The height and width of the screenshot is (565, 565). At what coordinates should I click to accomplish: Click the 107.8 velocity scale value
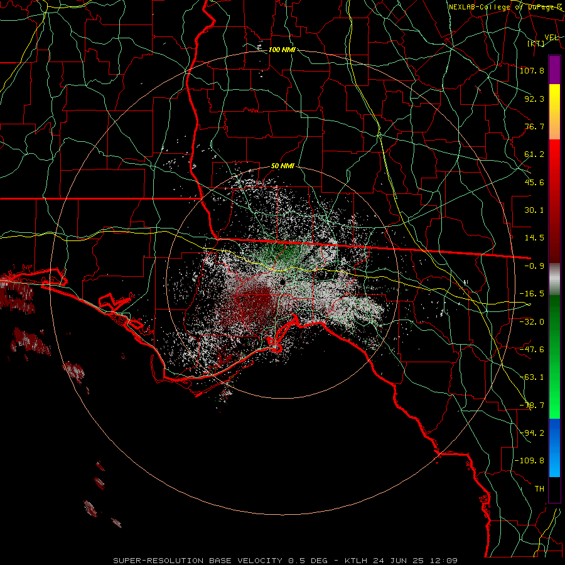click(532, 70)
